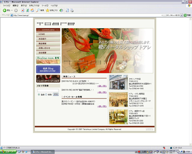
Task: Click the History clock toolbar icon
Action: pyautogui.click(x=61, y=10)
